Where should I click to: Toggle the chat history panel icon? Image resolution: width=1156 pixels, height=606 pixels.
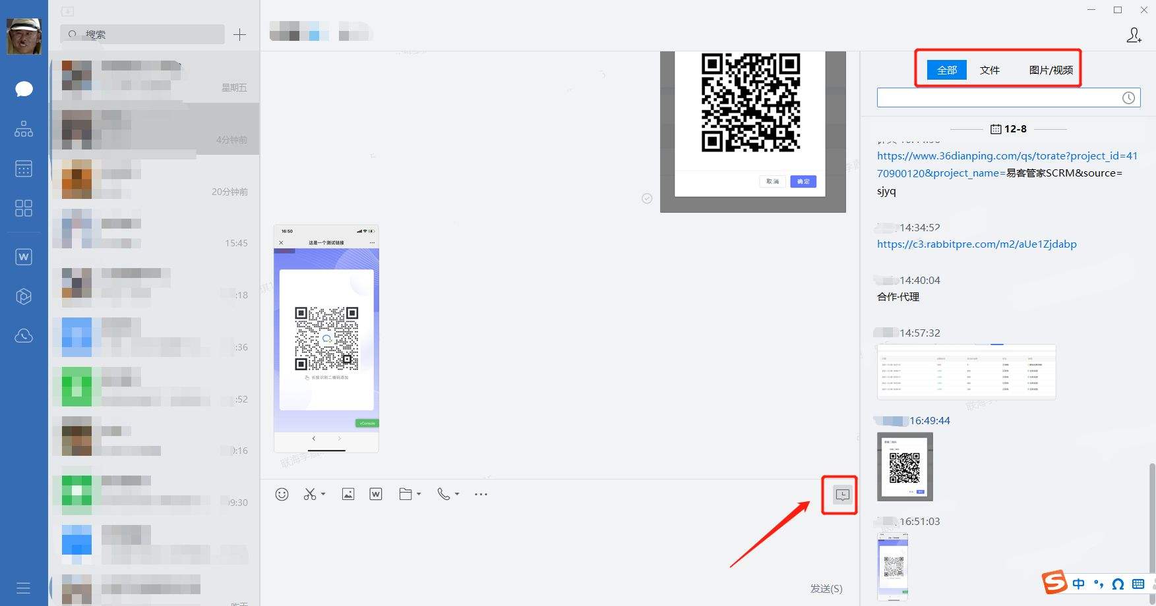(x=843, y=495)
